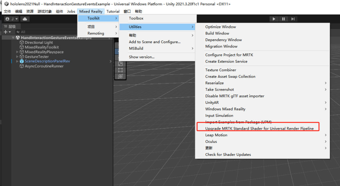Open the 帮助 menu in menu bar
340x186 pixels.
(x=138, y=11)
